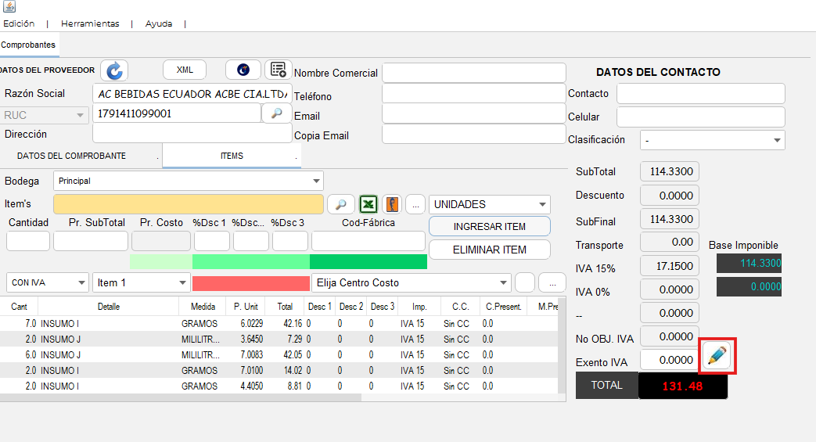
Task: Click the INGRESAR ITEM button
Action: [x=489, y=226]
